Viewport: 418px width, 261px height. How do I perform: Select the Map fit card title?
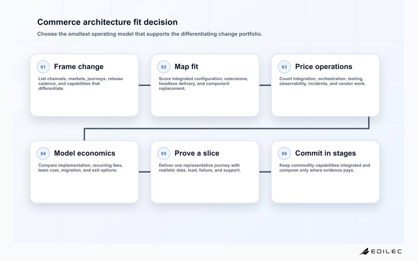[x=186, y=66]
